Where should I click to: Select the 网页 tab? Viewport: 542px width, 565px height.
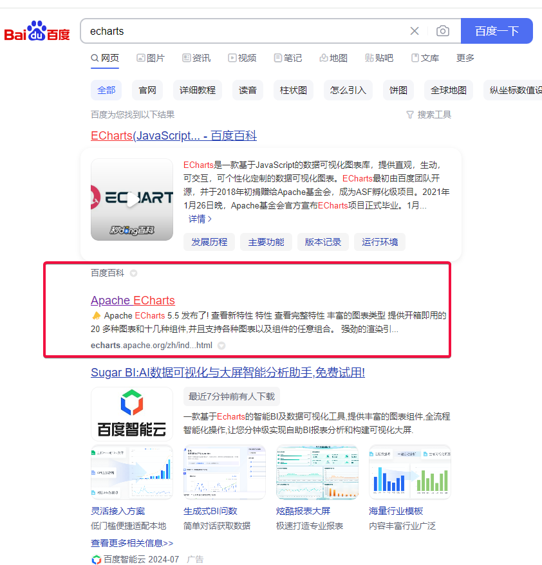click(105, 58)
